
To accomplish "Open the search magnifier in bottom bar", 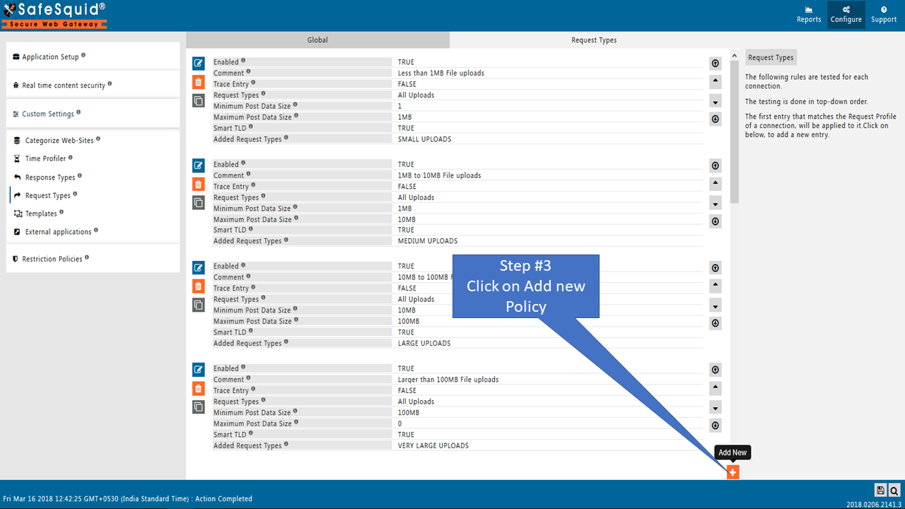I will pos(894,491).
